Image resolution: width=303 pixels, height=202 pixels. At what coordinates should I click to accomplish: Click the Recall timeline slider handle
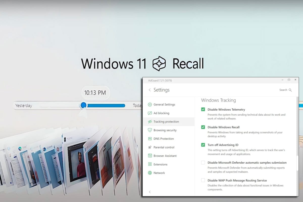point(83,105)
